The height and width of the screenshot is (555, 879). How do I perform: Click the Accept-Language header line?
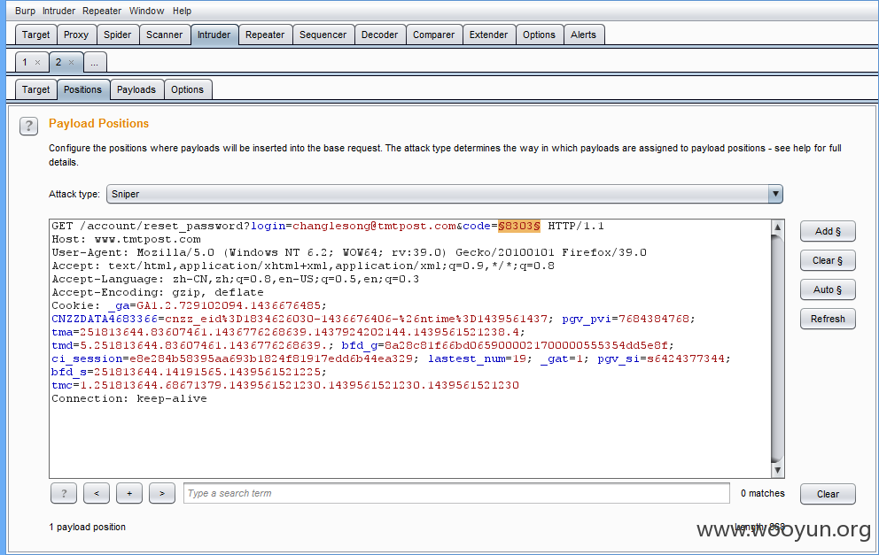(236, 279)
